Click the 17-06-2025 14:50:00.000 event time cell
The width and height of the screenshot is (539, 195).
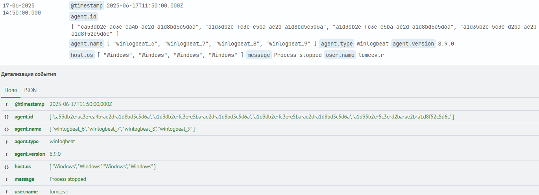(x=22, y=9)
